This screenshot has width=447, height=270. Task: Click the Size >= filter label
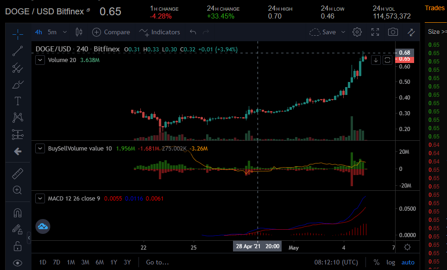pos(437,31)
